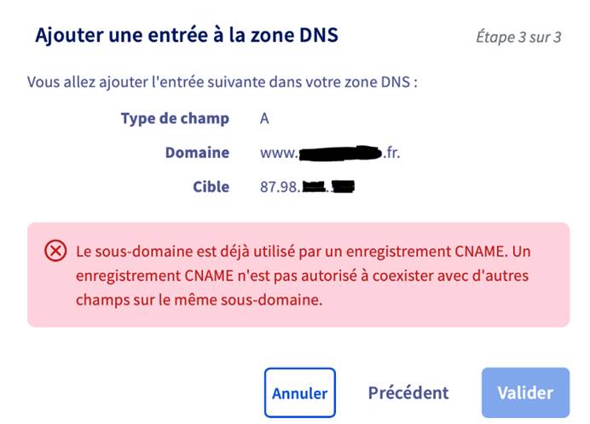Image resolution: width=590 pixels, height=424 pixels.
Task: Click the red error cross icon
Action: 55,251
